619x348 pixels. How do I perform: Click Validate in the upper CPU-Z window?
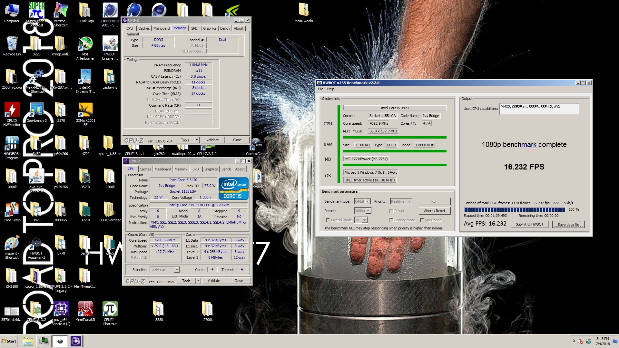click(212, 140)
